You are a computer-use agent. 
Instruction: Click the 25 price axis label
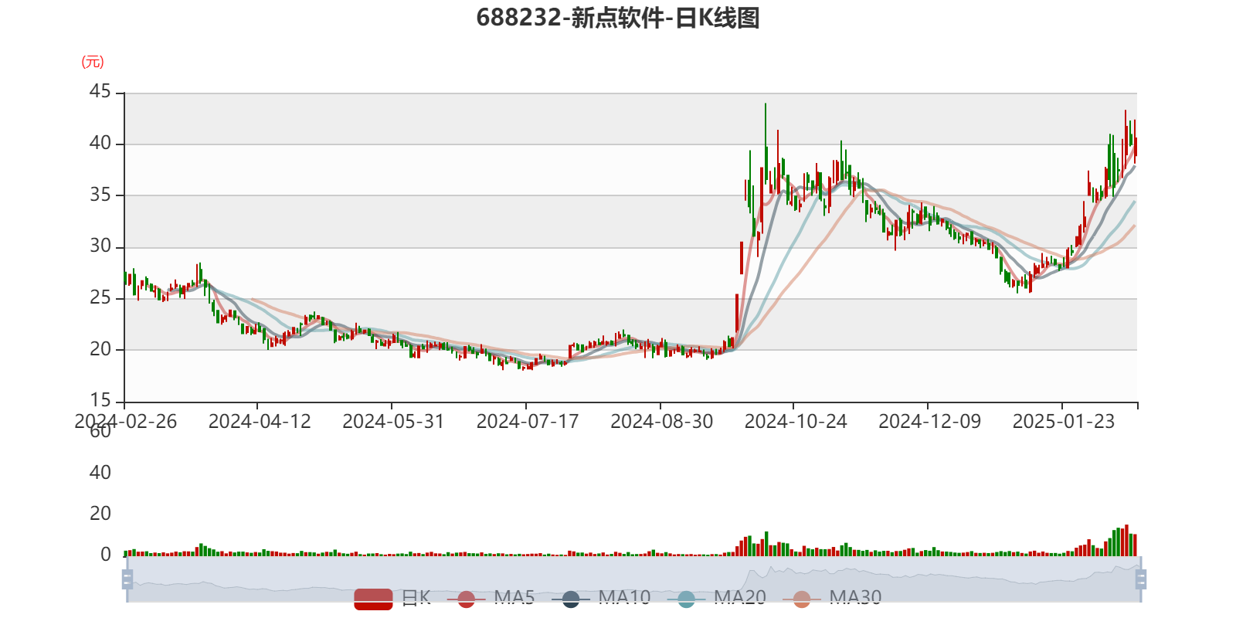click(x=100, y=297)
